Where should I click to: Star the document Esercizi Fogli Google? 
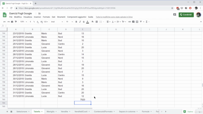[36, 13]
